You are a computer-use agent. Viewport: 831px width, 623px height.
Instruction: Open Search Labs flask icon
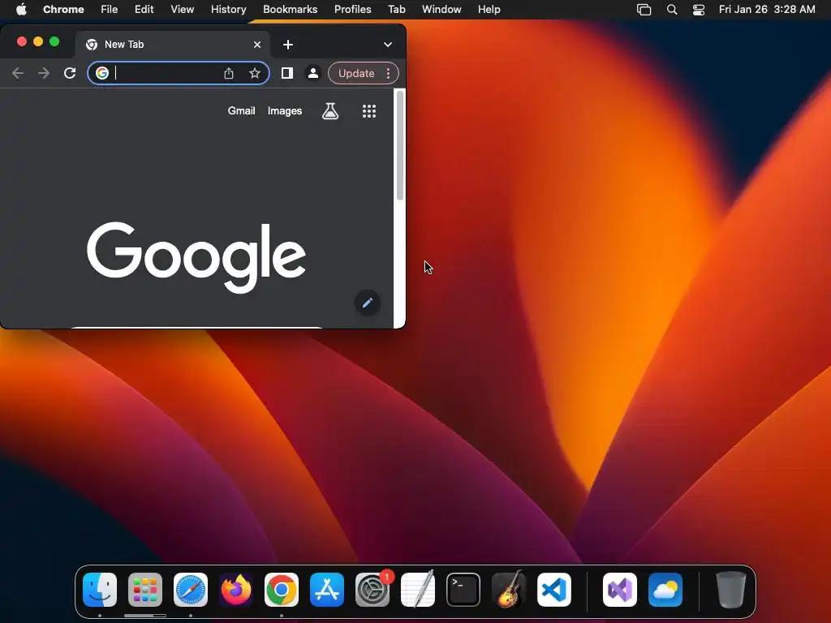(x=330, y=111)
